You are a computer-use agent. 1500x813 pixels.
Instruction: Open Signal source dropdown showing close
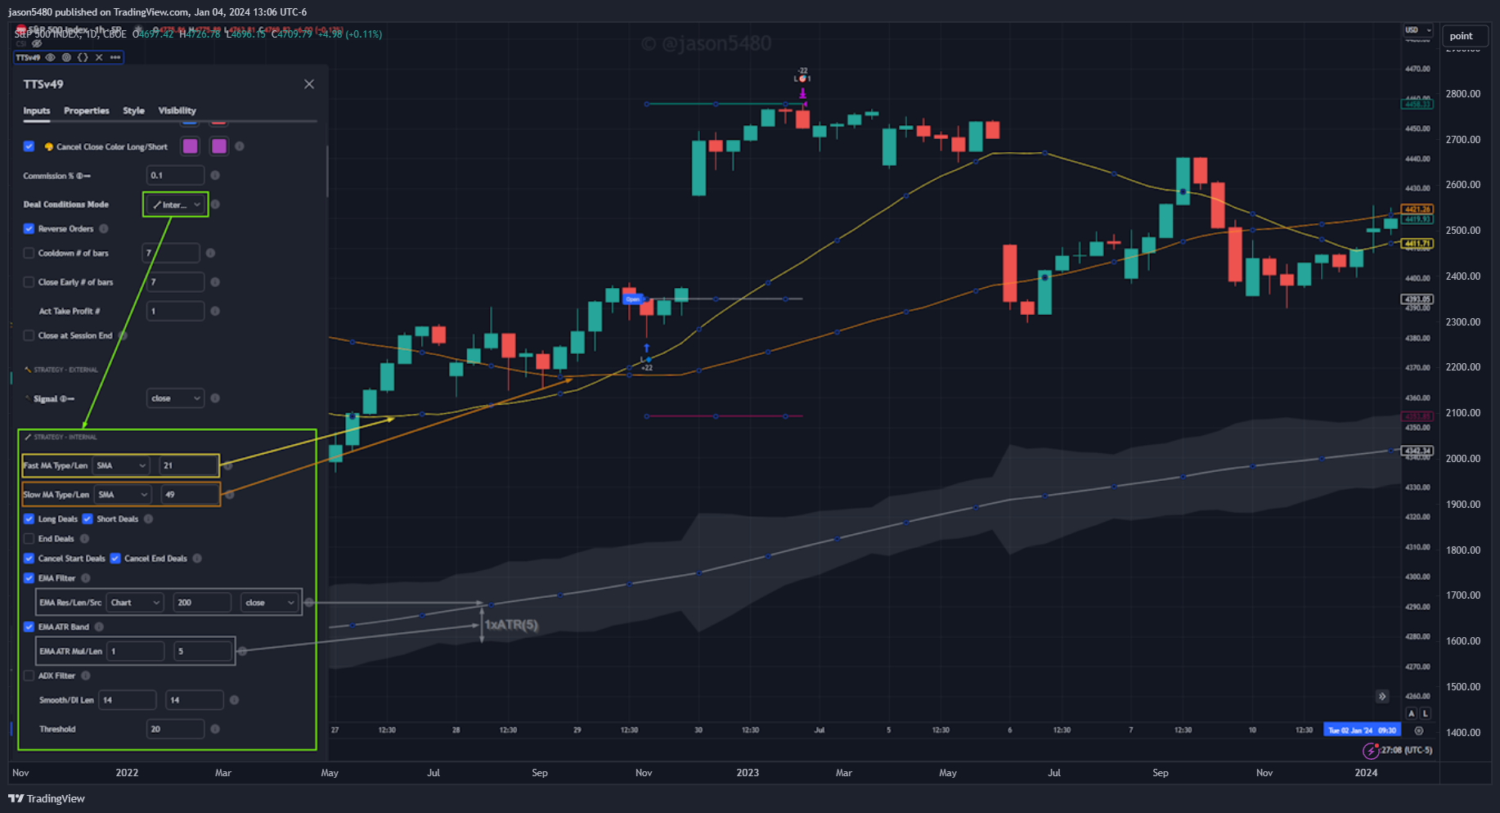175,398
